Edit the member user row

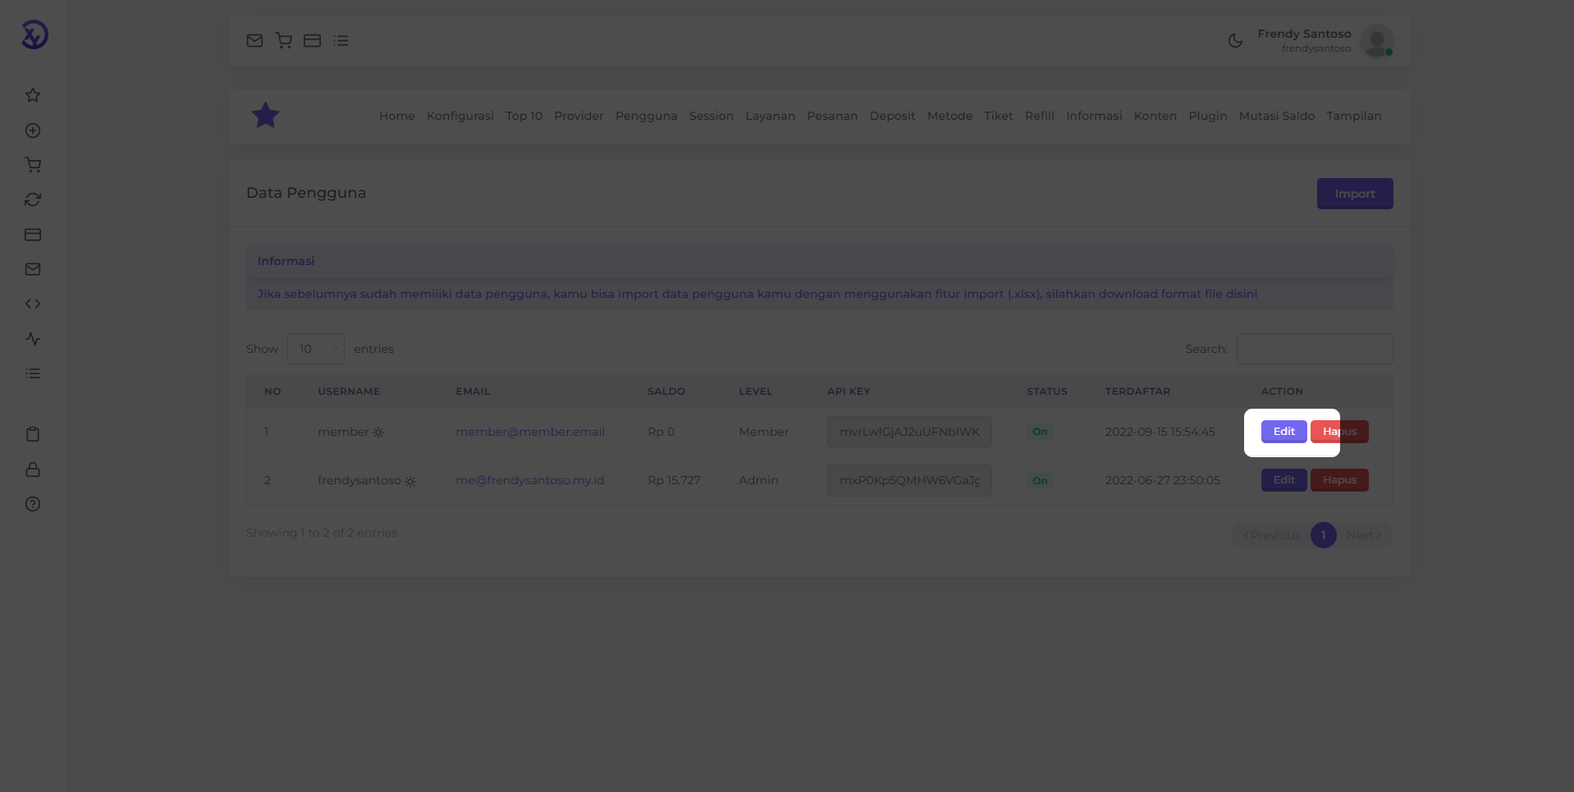coord(1284,432)
